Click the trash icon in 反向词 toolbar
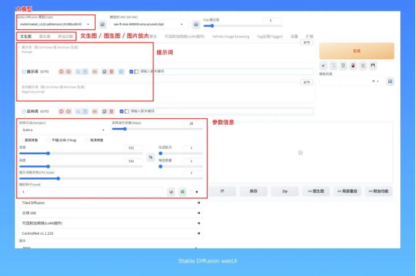Image resolution: width=416 pixels, height=276 pixels. click(x=111, y=111)
